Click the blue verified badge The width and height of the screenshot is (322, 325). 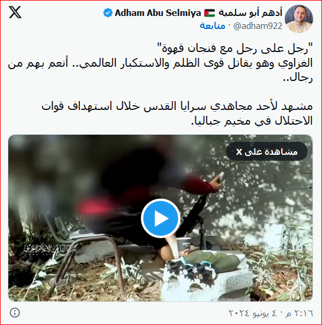point(108,13)
